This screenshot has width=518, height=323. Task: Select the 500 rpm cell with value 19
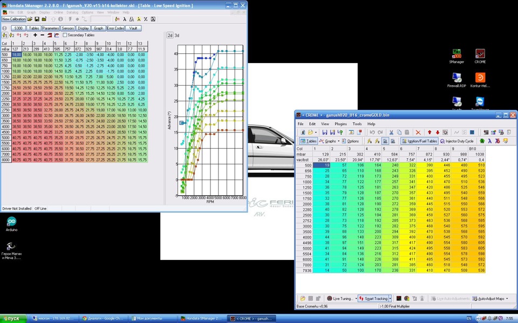[x=322, y=165]
